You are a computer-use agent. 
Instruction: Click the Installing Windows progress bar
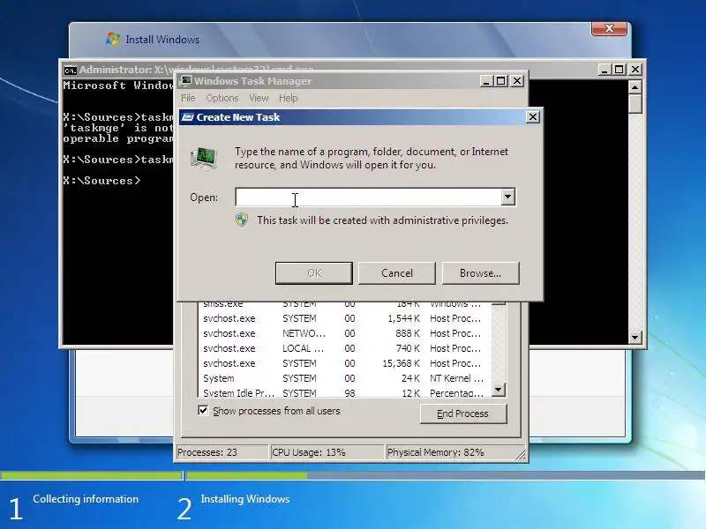click(445, 475)
